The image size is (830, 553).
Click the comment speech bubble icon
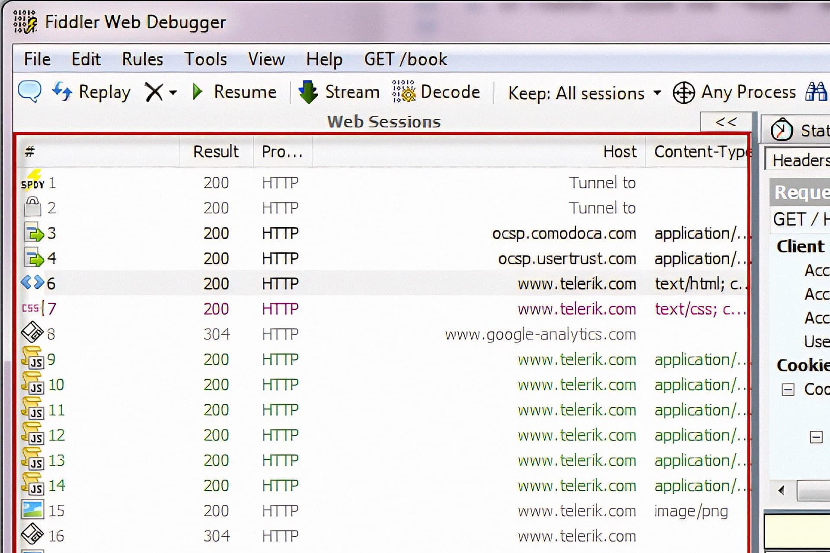pyautogui.click(x=30, y=92)
